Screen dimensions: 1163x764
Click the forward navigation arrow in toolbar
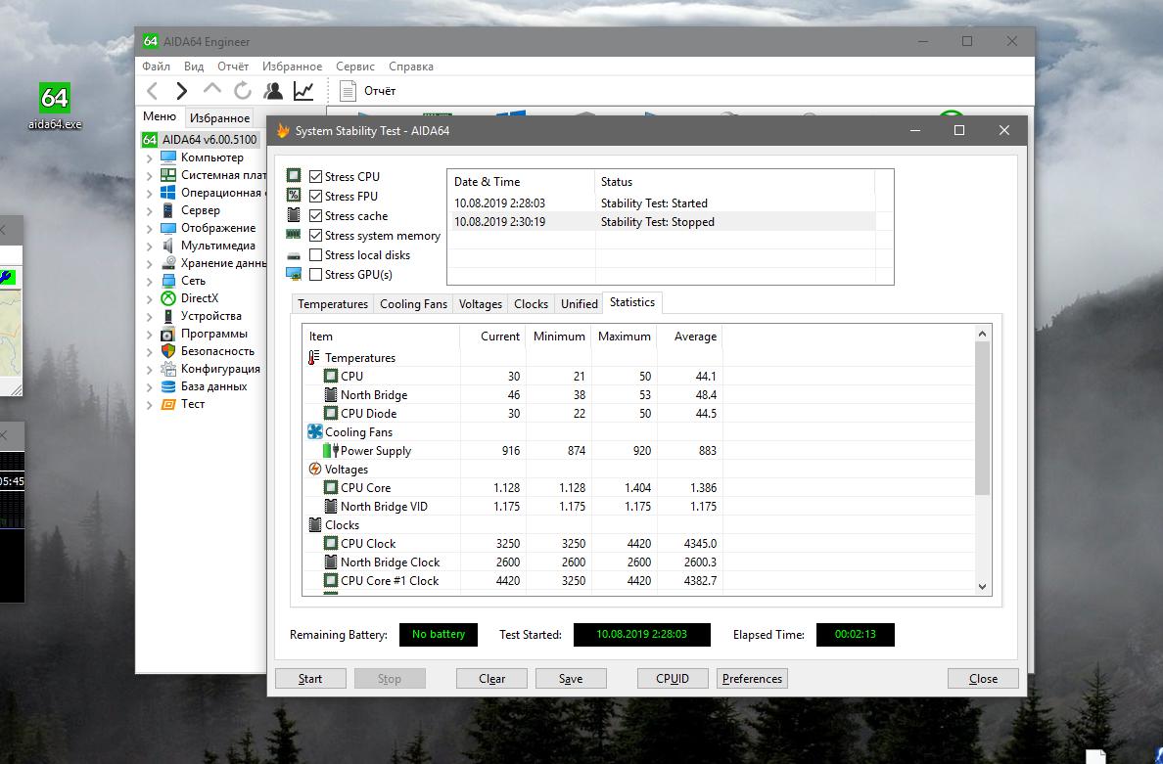pyautogui.click(x=182, y=91)
